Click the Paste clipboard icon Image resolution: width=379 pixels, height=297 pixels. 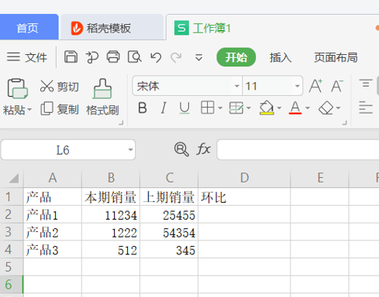click(x=17, y=88)
